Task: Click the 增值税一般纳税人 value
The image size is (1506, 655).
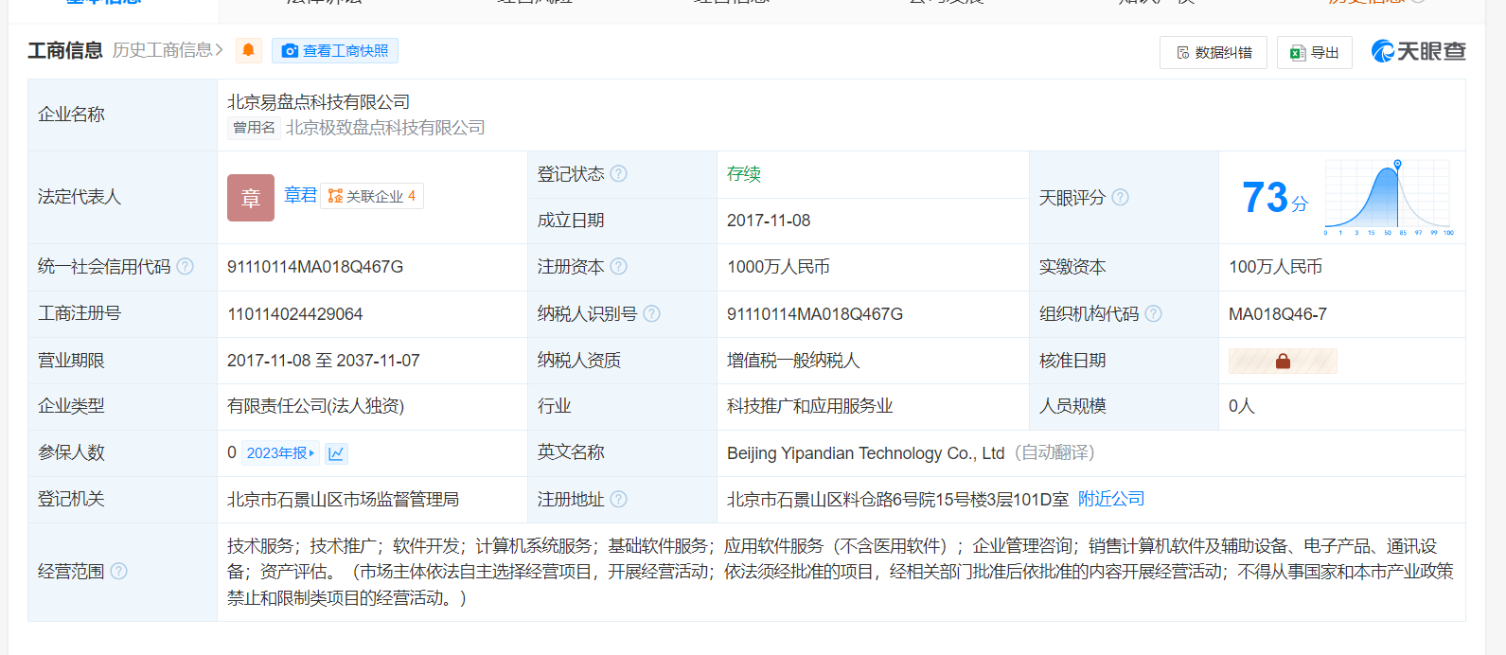Action: (x=793, y=361)
